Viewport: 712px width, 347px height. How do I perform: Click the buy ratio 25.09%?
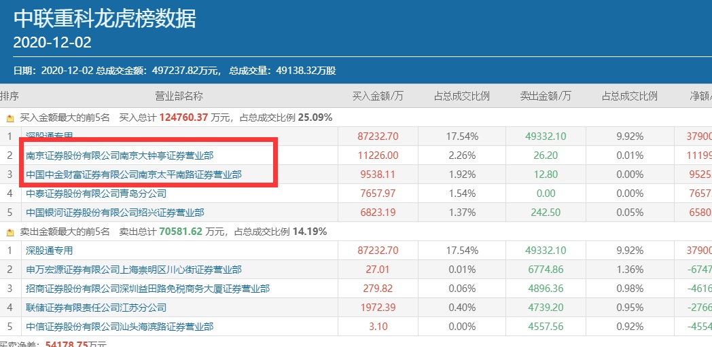click(x=315, y=118)
